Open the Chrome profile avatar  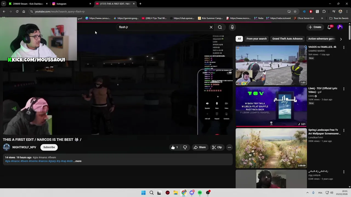click(x=340, y=11)
